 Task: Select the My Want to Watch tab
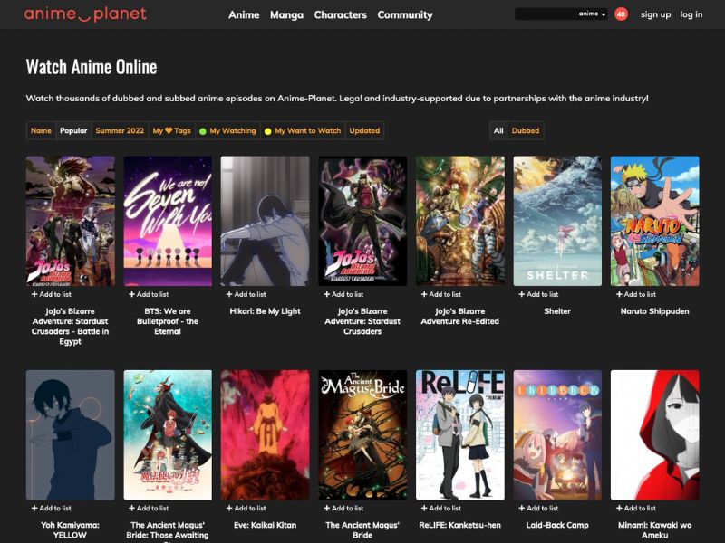pos(303,130)
